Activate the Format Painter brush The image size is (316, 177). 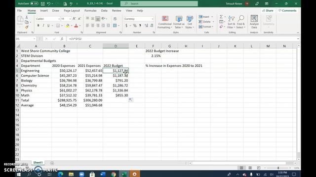point(27,27)
